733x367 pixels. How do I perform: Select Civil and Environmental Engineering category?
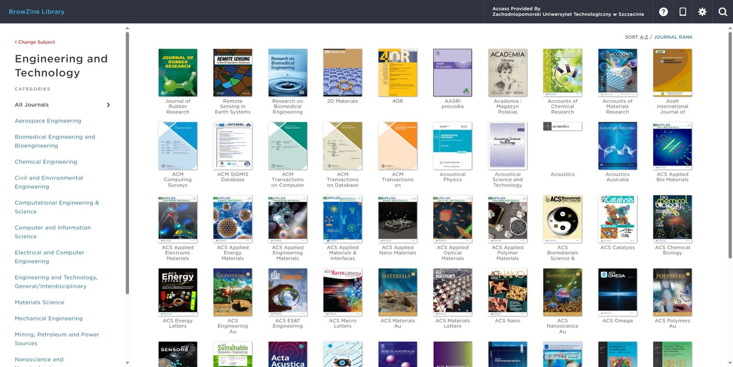[49, 182]
